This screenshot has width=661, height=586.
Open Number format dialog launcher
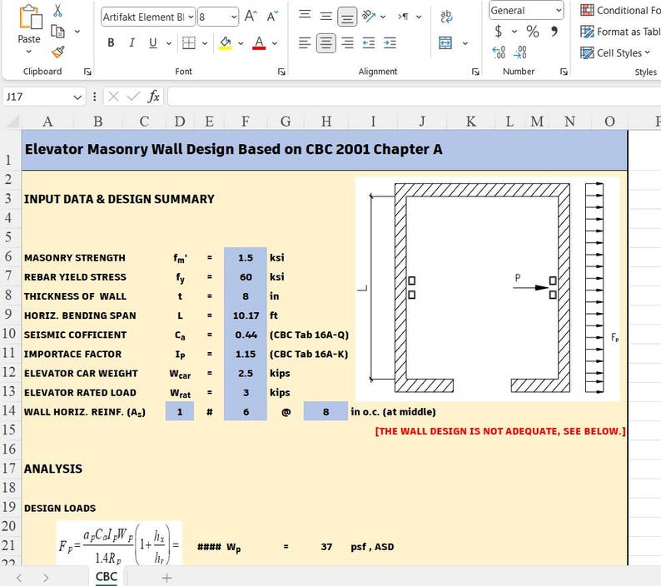564,72
